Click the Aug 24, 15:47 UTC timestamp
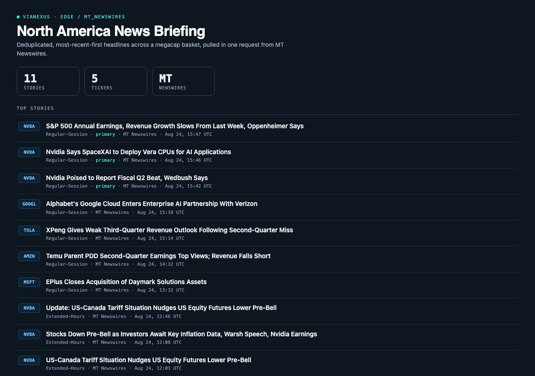Image resolution: width=535 pixels, height=376 pixels. point(189,135)
